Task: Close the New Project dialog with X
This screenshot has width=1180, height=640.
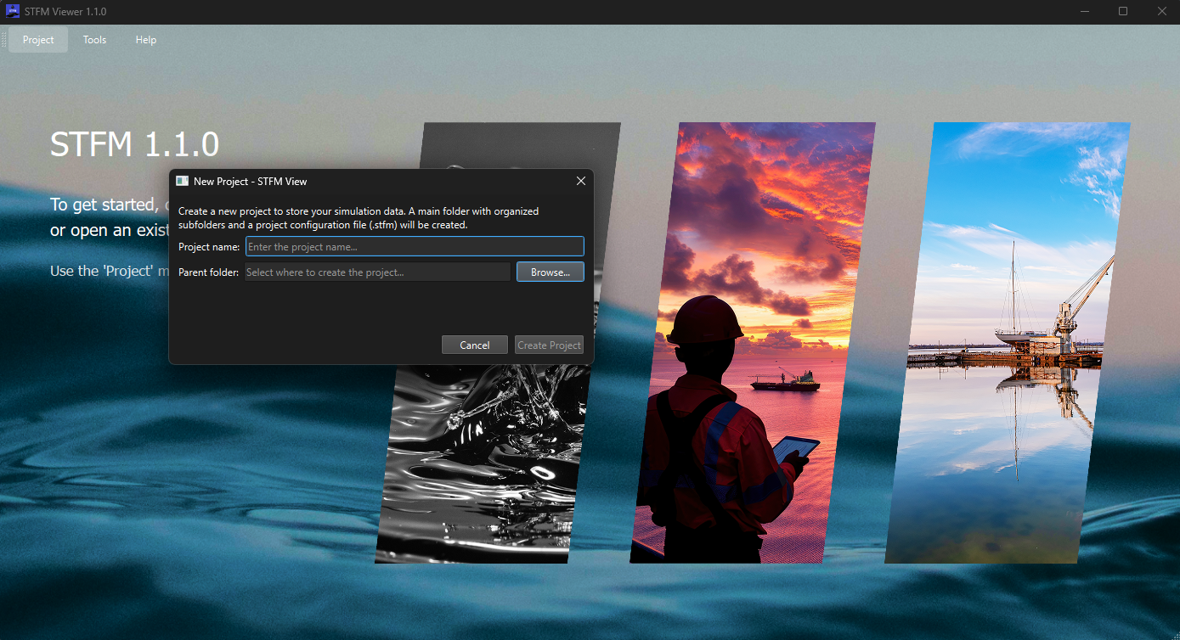Action: (581, 181)
